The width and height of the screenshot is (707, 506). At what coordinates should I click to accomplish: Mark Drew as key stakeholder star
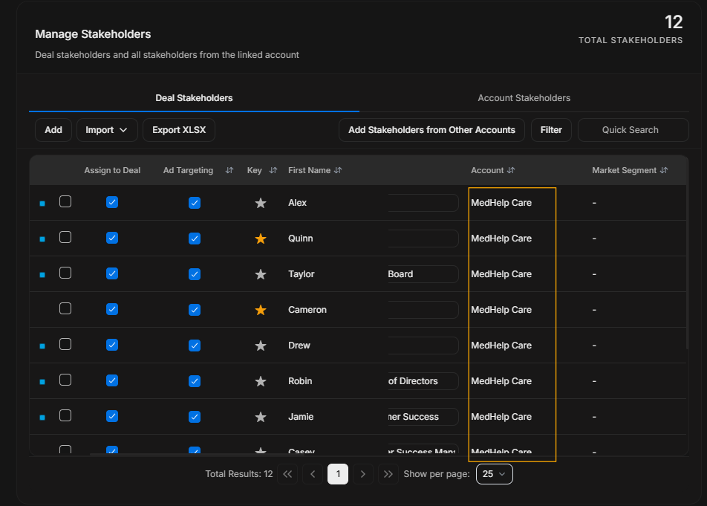pos(261,346)
